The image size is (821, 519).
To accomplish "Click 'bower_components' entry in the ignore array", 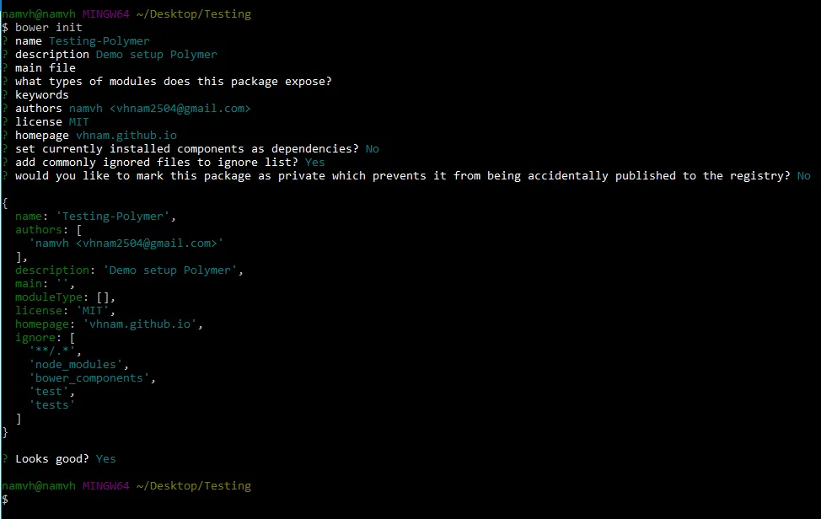I will click(92, 377).
